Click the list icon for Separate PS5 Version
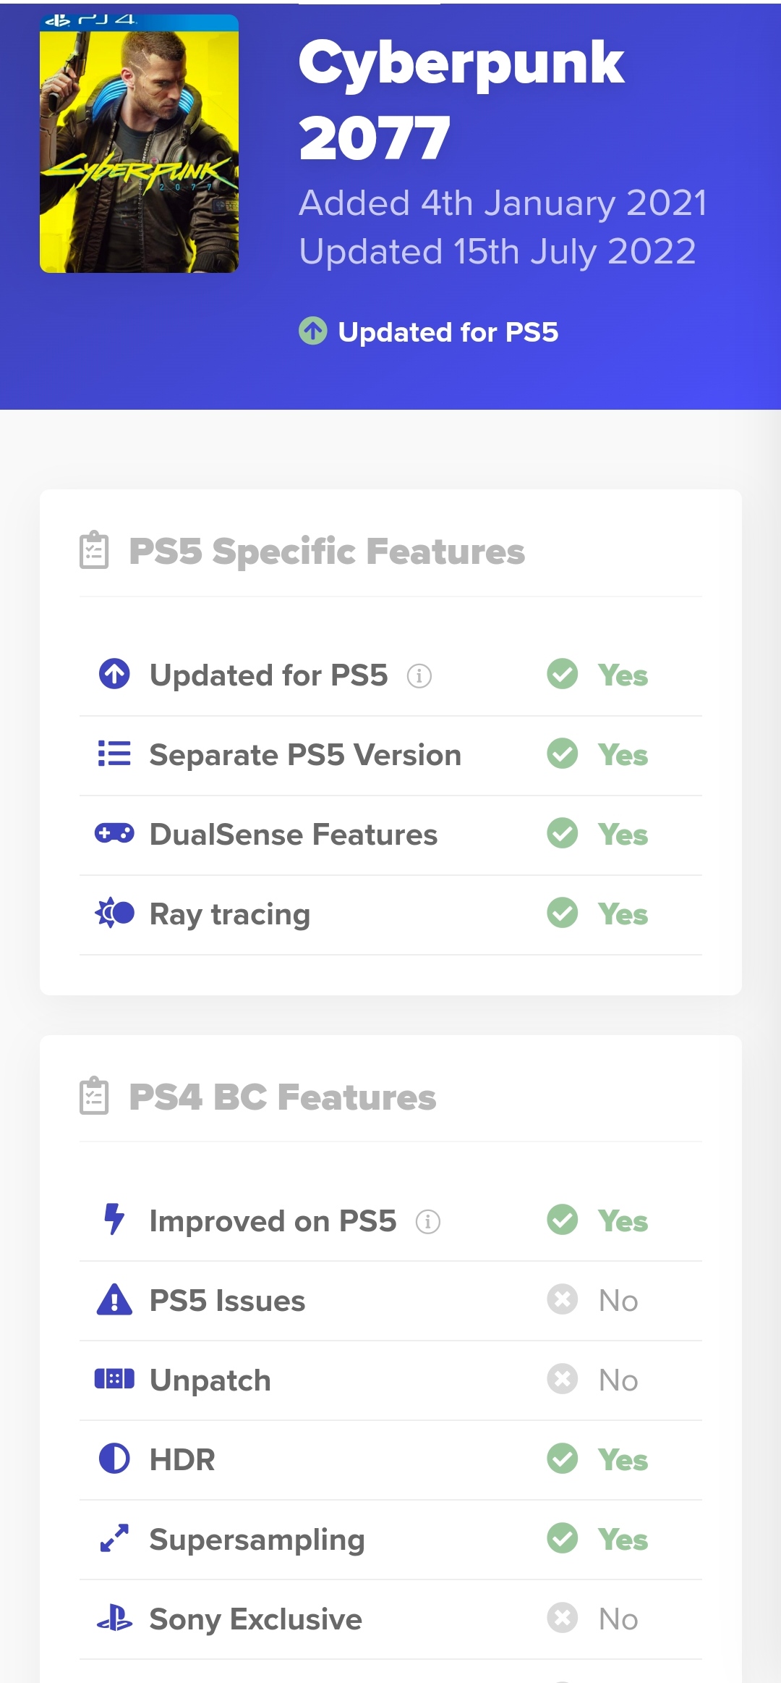 pyautogui.click(x=114, y=754)
